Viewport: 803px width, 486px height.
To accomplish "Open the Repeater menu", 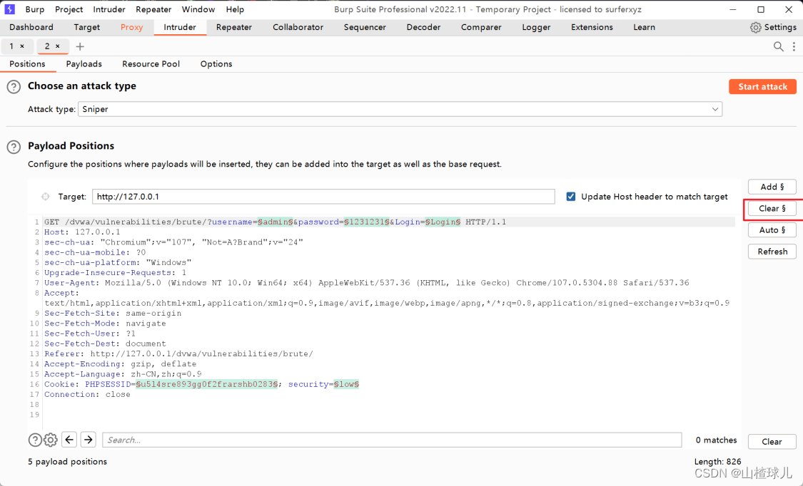I will click(153, 9).
